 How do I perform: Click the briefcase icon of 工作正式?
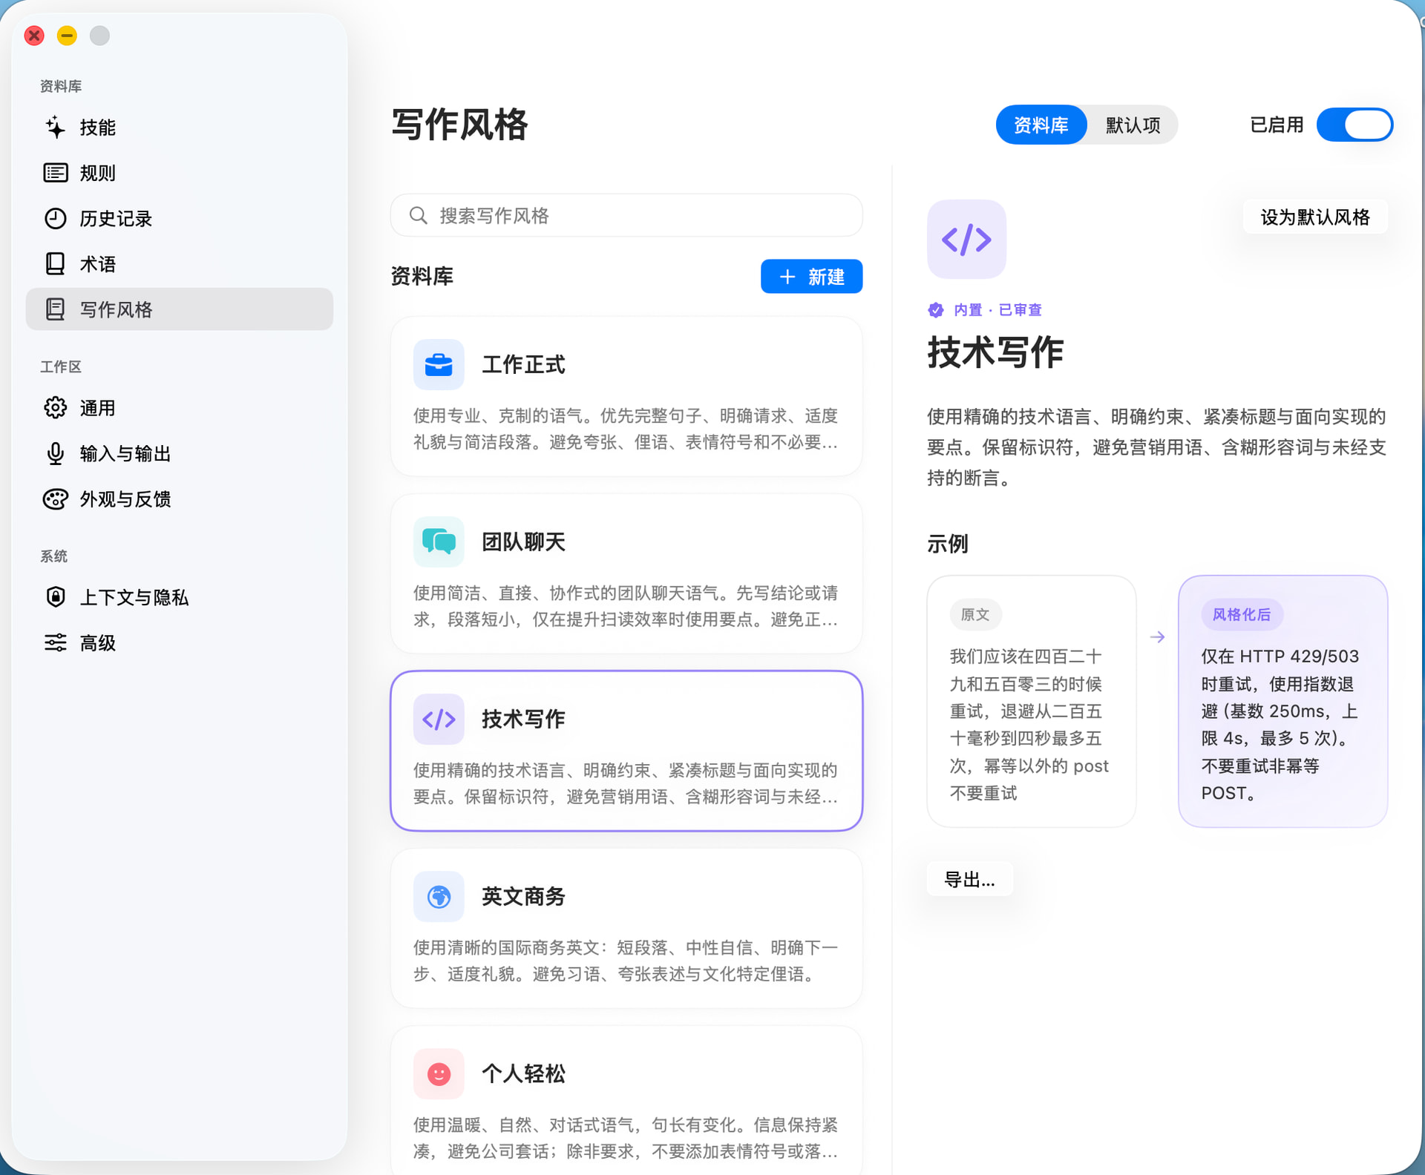click(439, 364)
